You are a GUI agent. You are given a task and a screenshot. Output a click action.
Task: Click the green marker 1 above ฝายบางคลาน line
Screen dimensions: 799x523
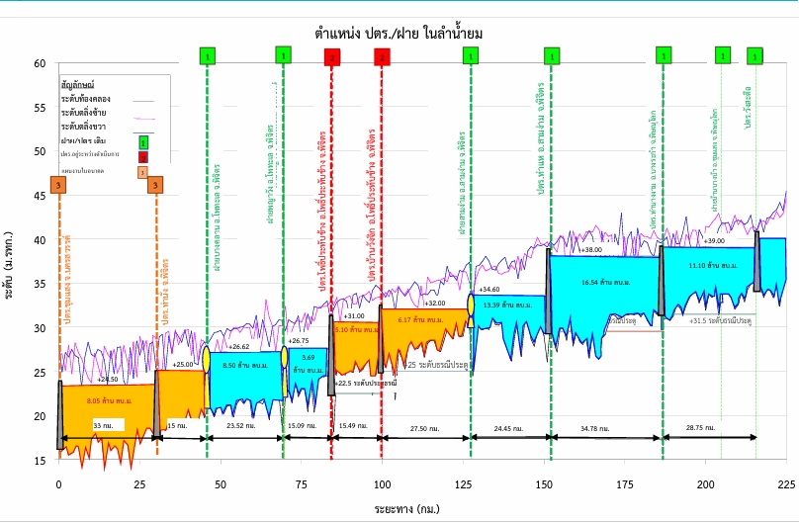point(207,55)
